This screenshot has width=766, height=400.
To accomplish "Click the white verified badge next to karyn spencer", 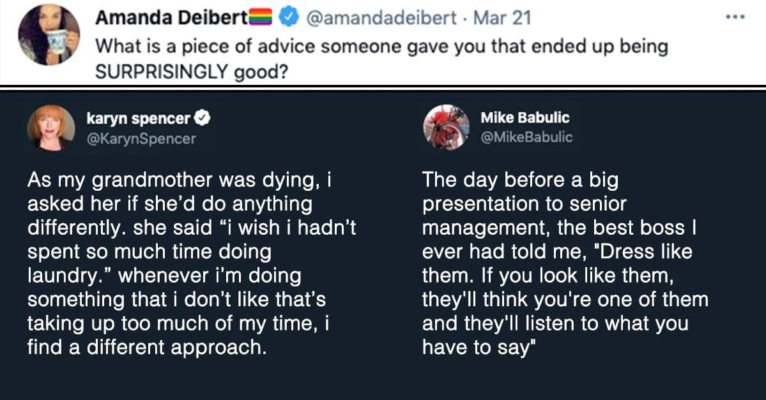I will tap(203, 118).
